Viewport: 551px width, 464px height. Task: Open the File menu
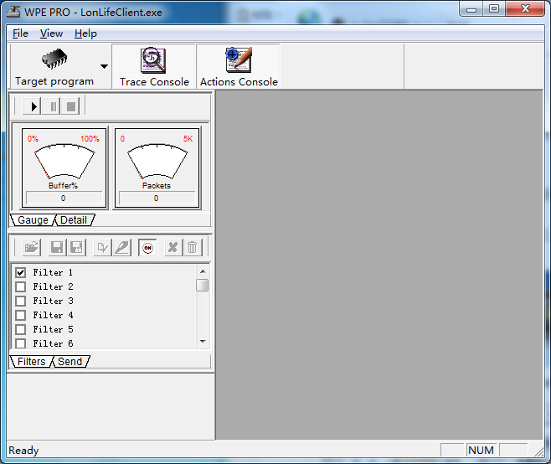point(20,34)
